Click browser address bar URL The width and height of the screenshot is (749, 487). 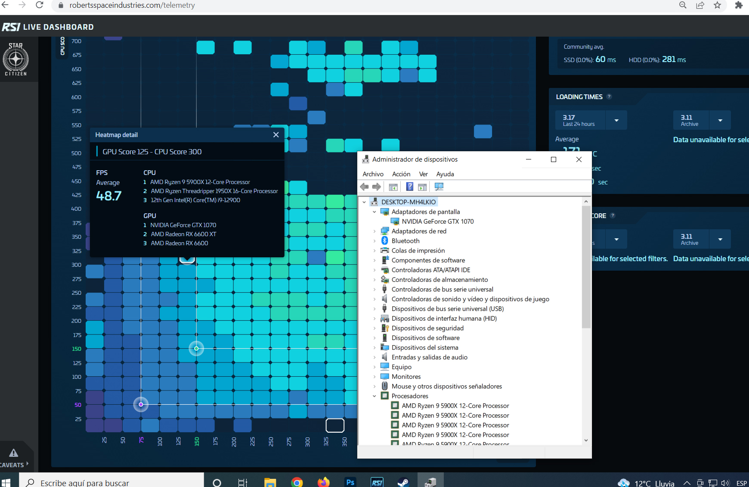coord(132,5)
